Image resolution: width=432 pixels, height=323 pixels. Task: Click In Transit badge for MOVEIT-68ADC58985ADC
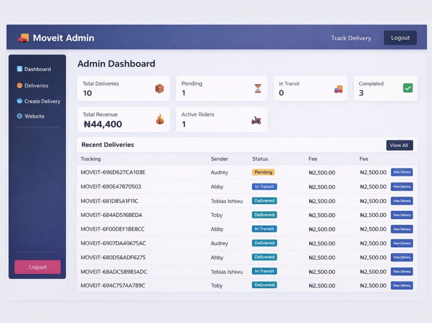click(264, 271)
